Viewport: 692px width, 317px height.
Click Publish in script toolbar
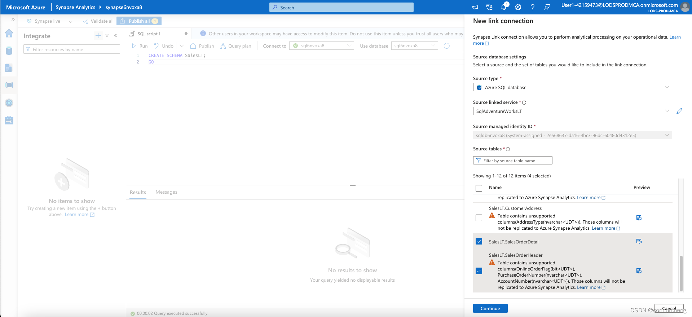click(x=202, y=46)
